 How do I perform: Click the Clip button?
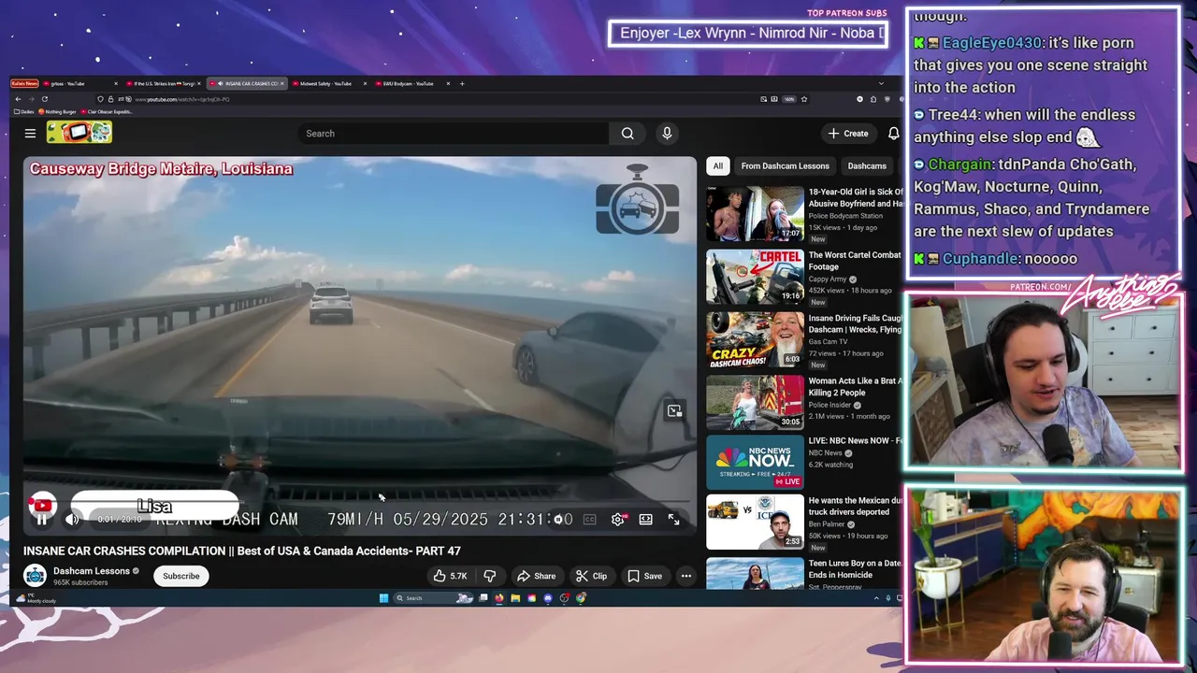coord(591,576)
